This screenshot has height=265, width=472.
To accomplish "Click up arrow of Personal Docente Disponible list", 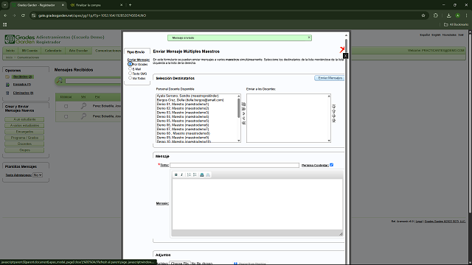I will pyautogui.click(x=239, y=96).
